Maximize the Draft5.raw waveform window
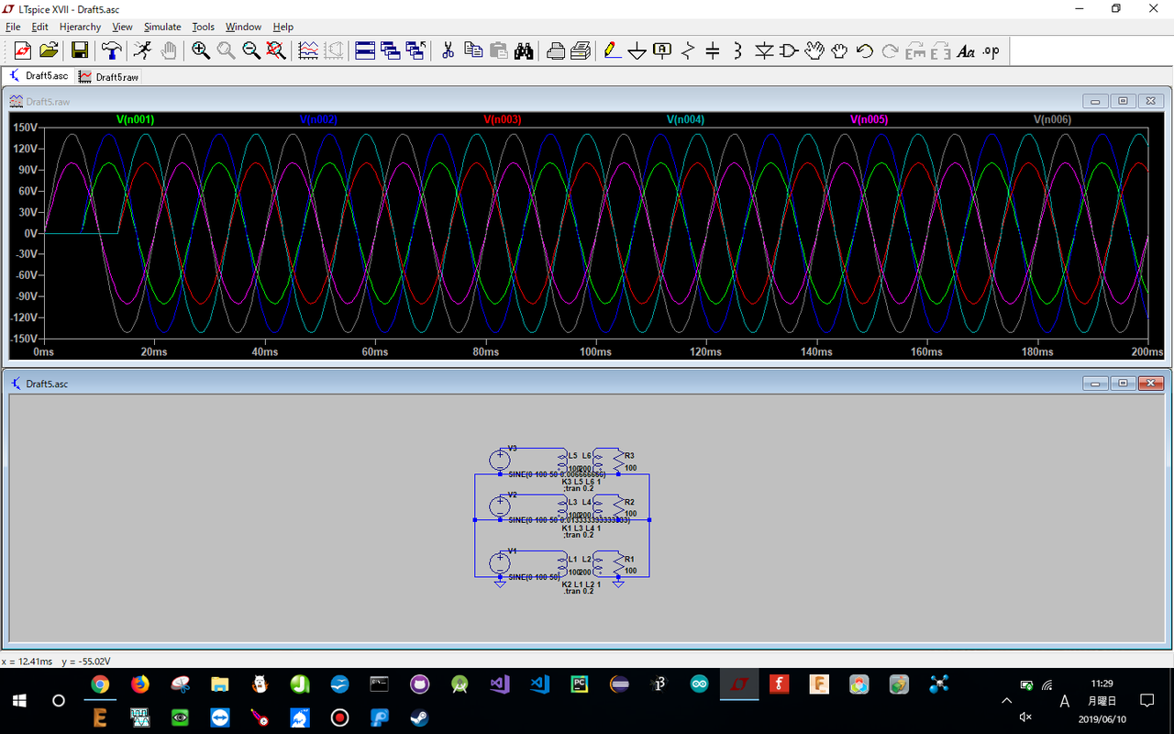 pyautogui.click(x=1122, y=101)
